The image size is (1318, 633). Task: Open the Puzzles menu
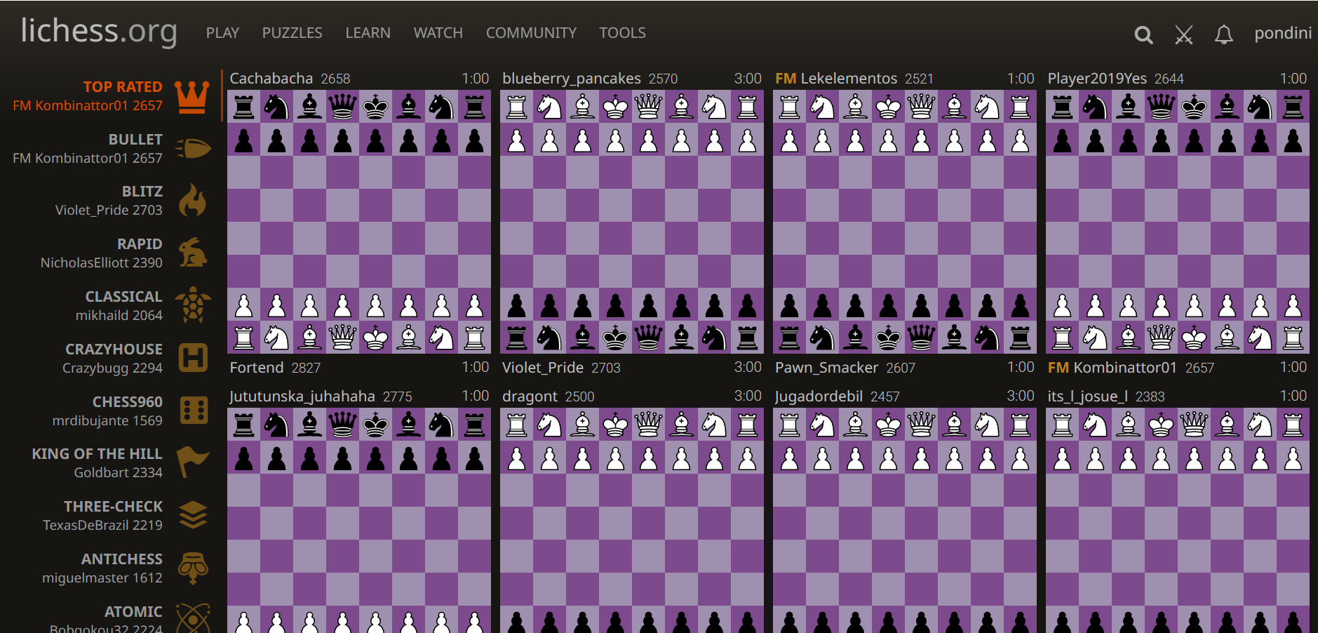click(292, 33)
